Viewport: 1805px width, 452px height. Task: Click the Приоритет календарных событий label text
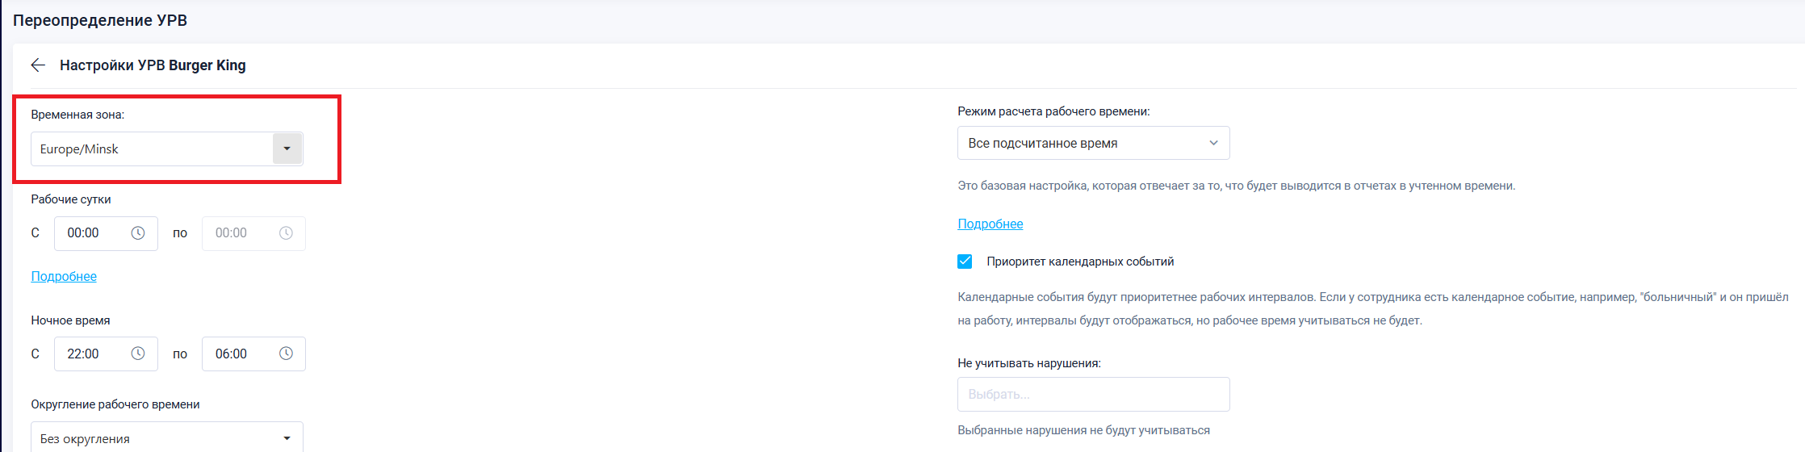pyautogui.click(x=1079, y=262)
